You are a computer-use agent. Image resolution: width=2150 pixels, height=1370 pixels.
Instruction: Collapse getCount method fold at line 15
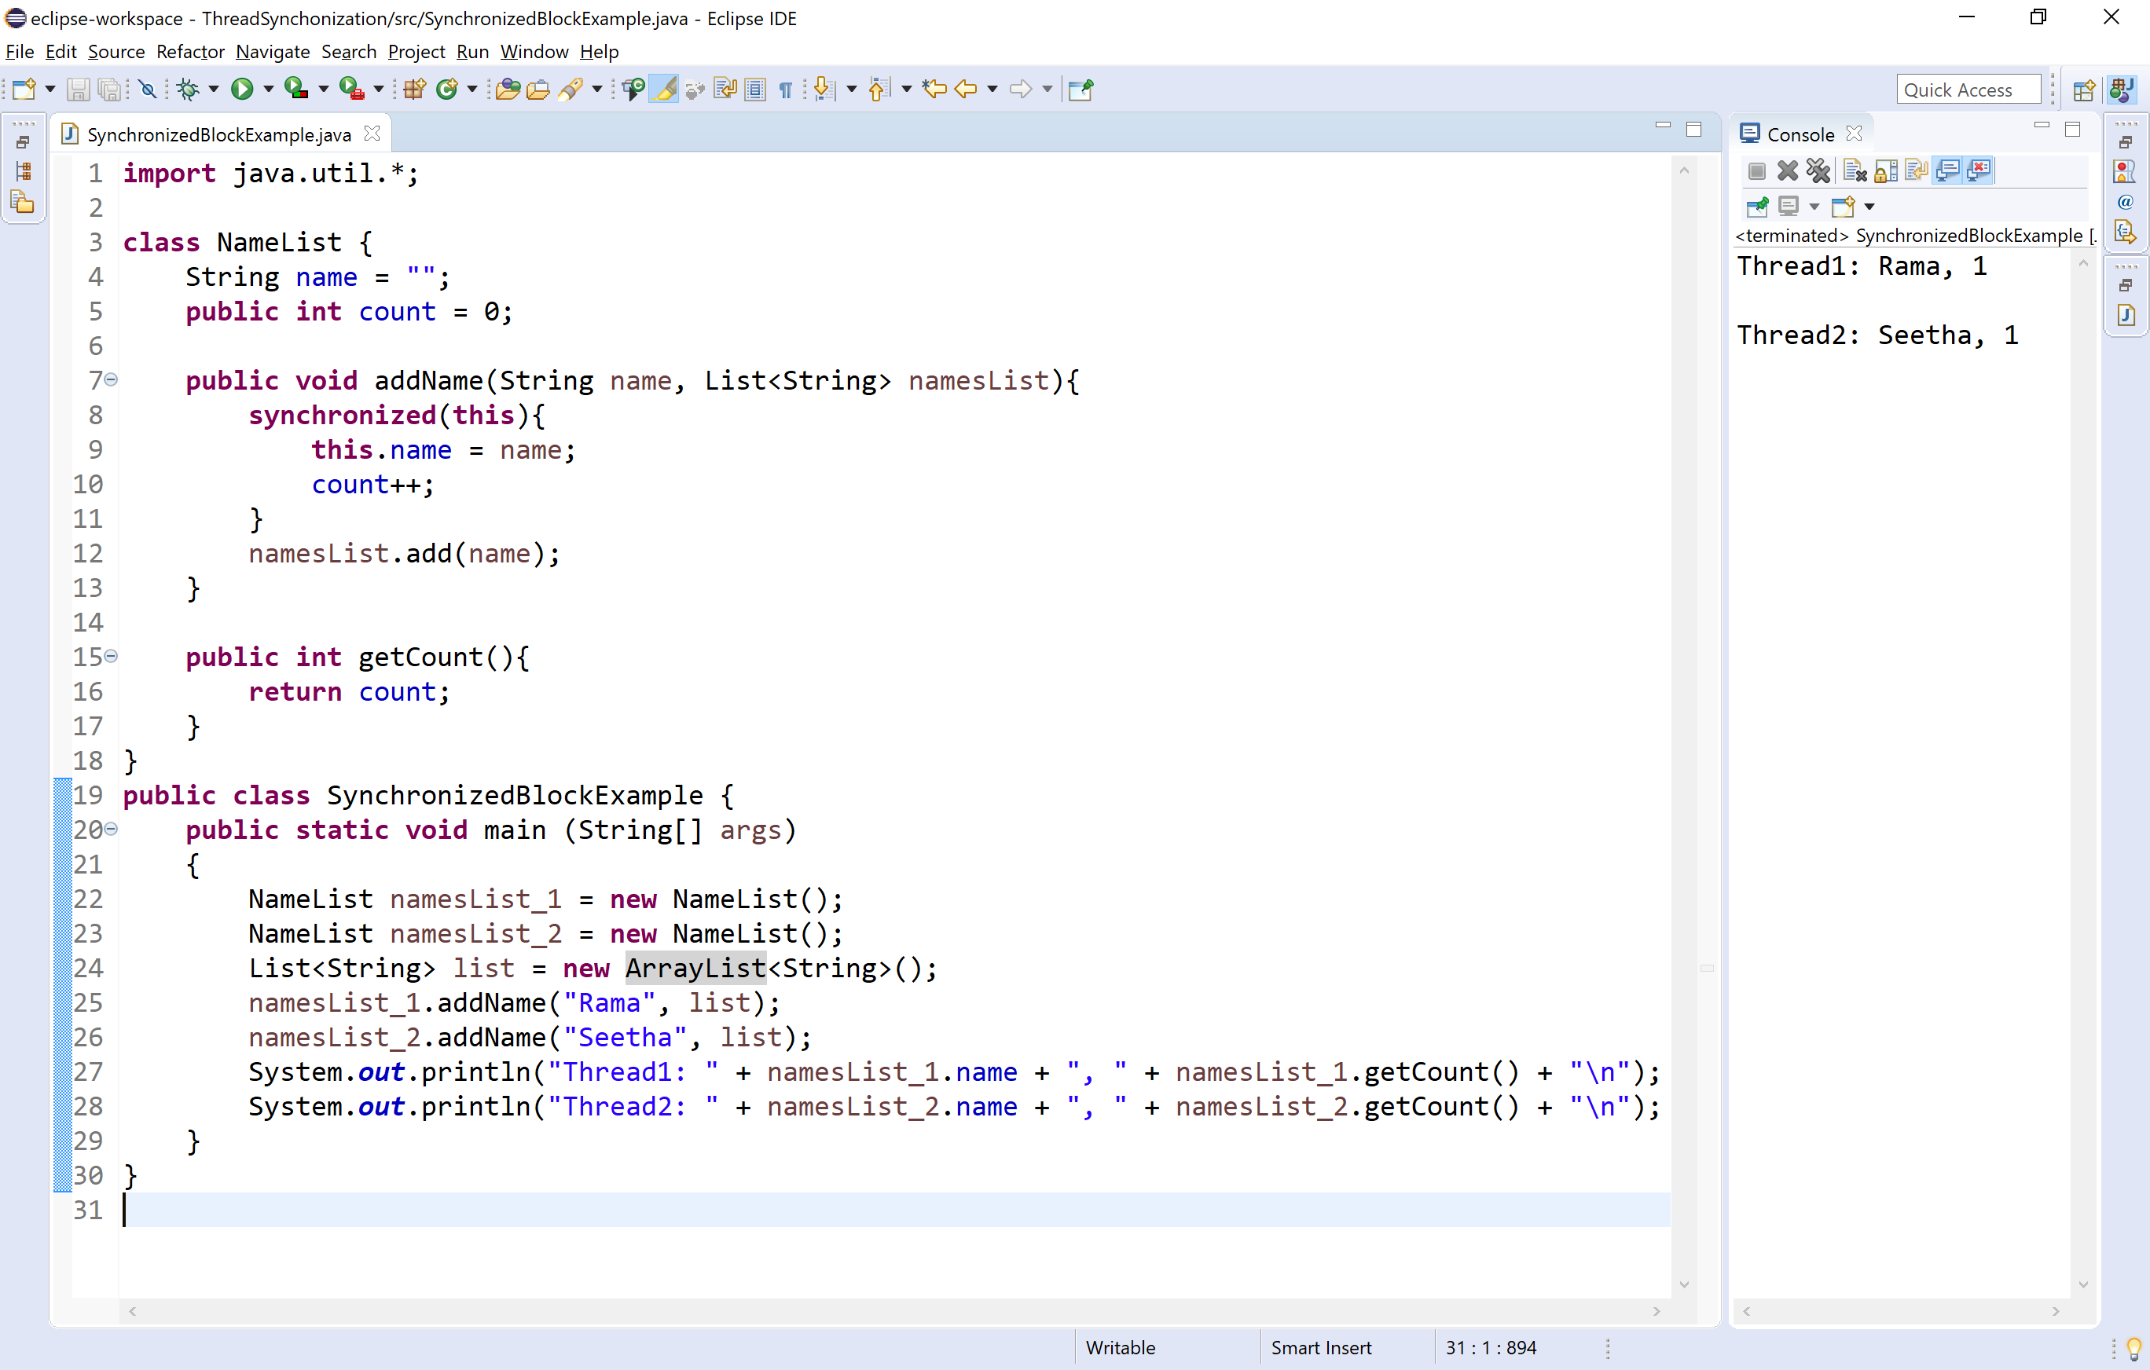[111, 656]
